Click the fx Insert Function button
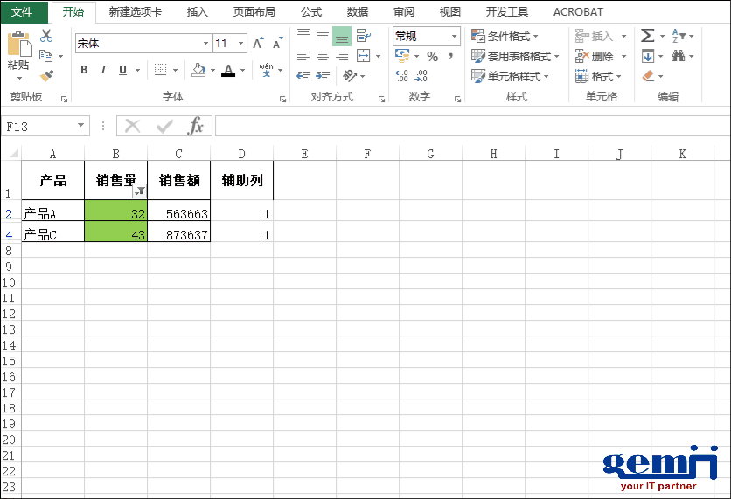 coord(196,126)
